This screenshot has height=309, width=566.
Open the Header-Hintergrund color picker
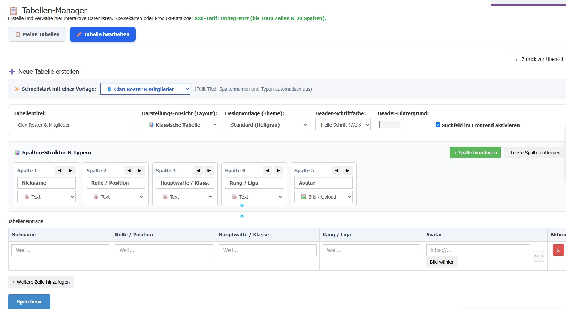[390, 125]
